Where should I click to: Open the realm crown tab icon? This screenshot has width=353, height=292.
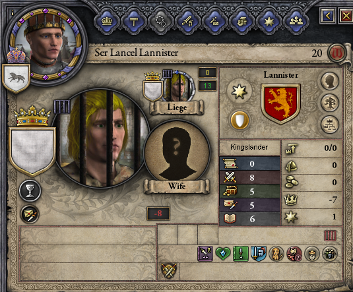[x=107, y=22]
